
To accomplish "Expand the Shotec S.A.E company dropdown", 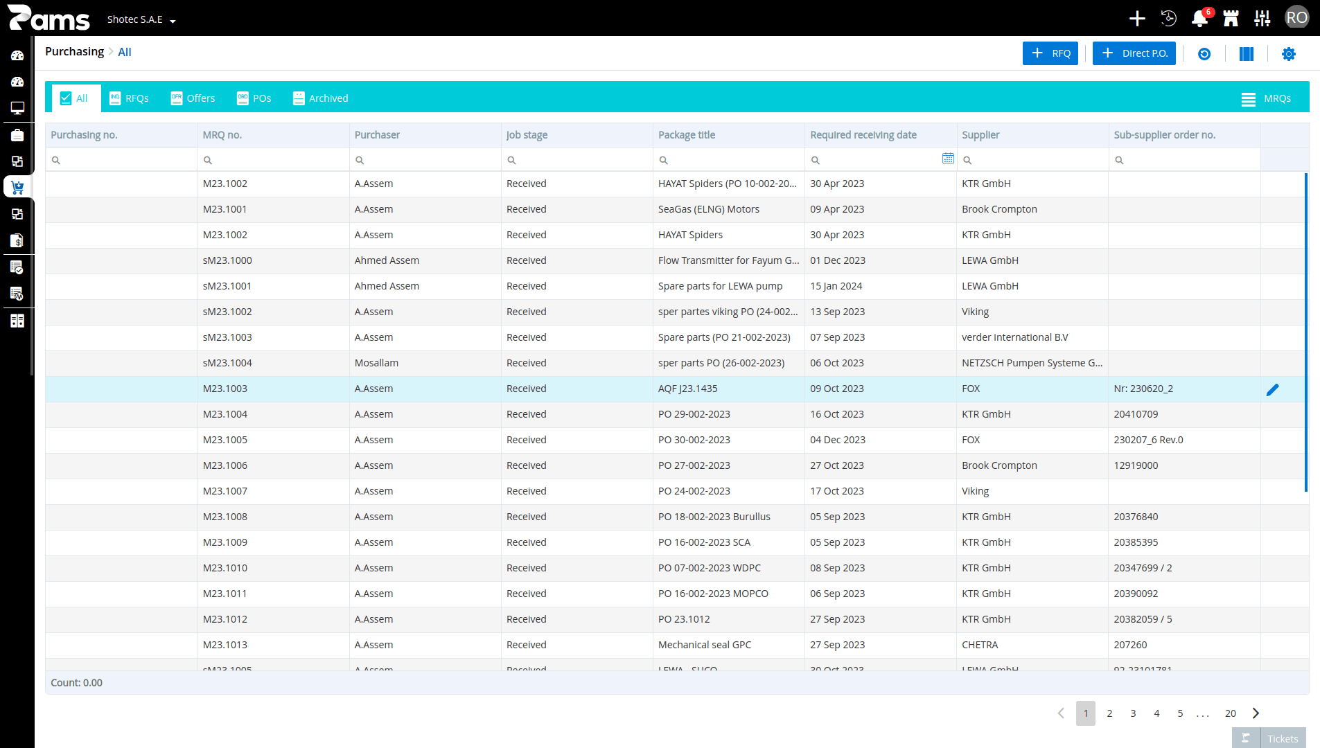I will pos(141,19).
